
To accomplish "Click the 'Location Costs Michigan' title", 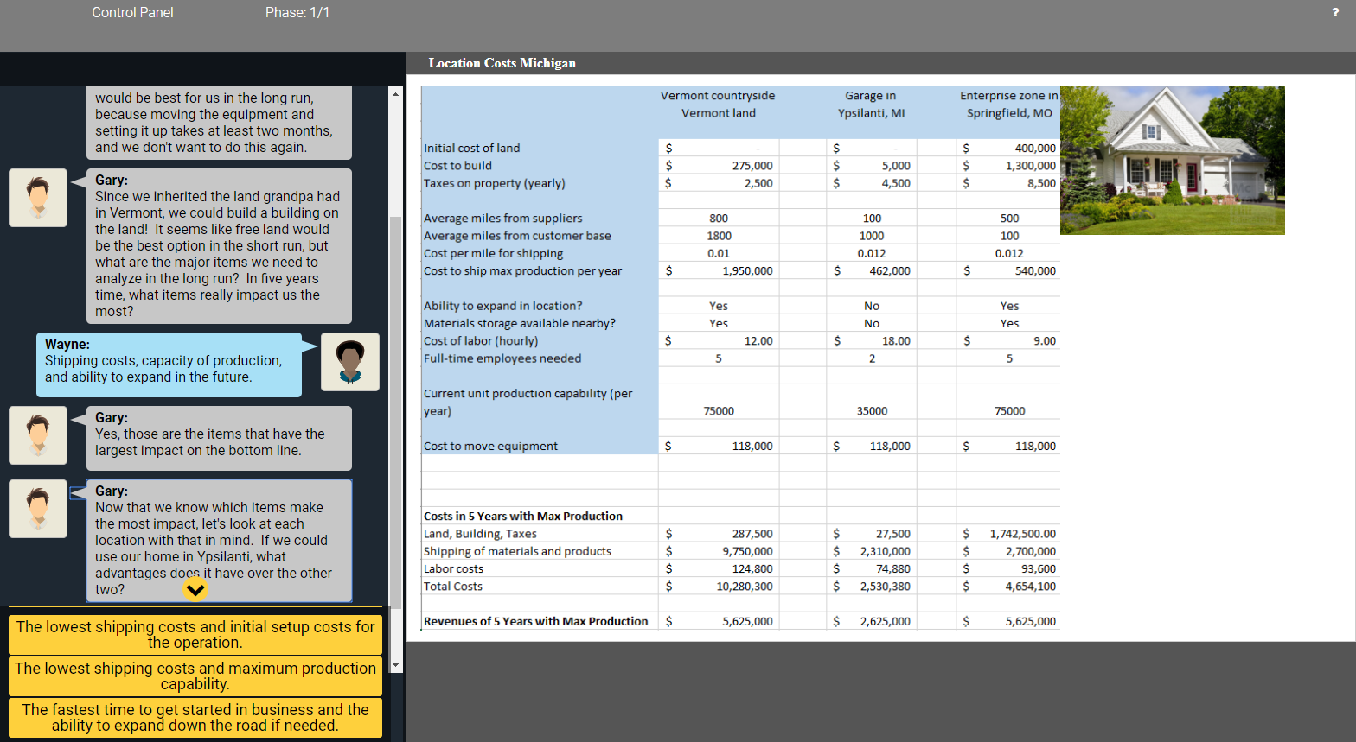I will (x=502, y=63).
